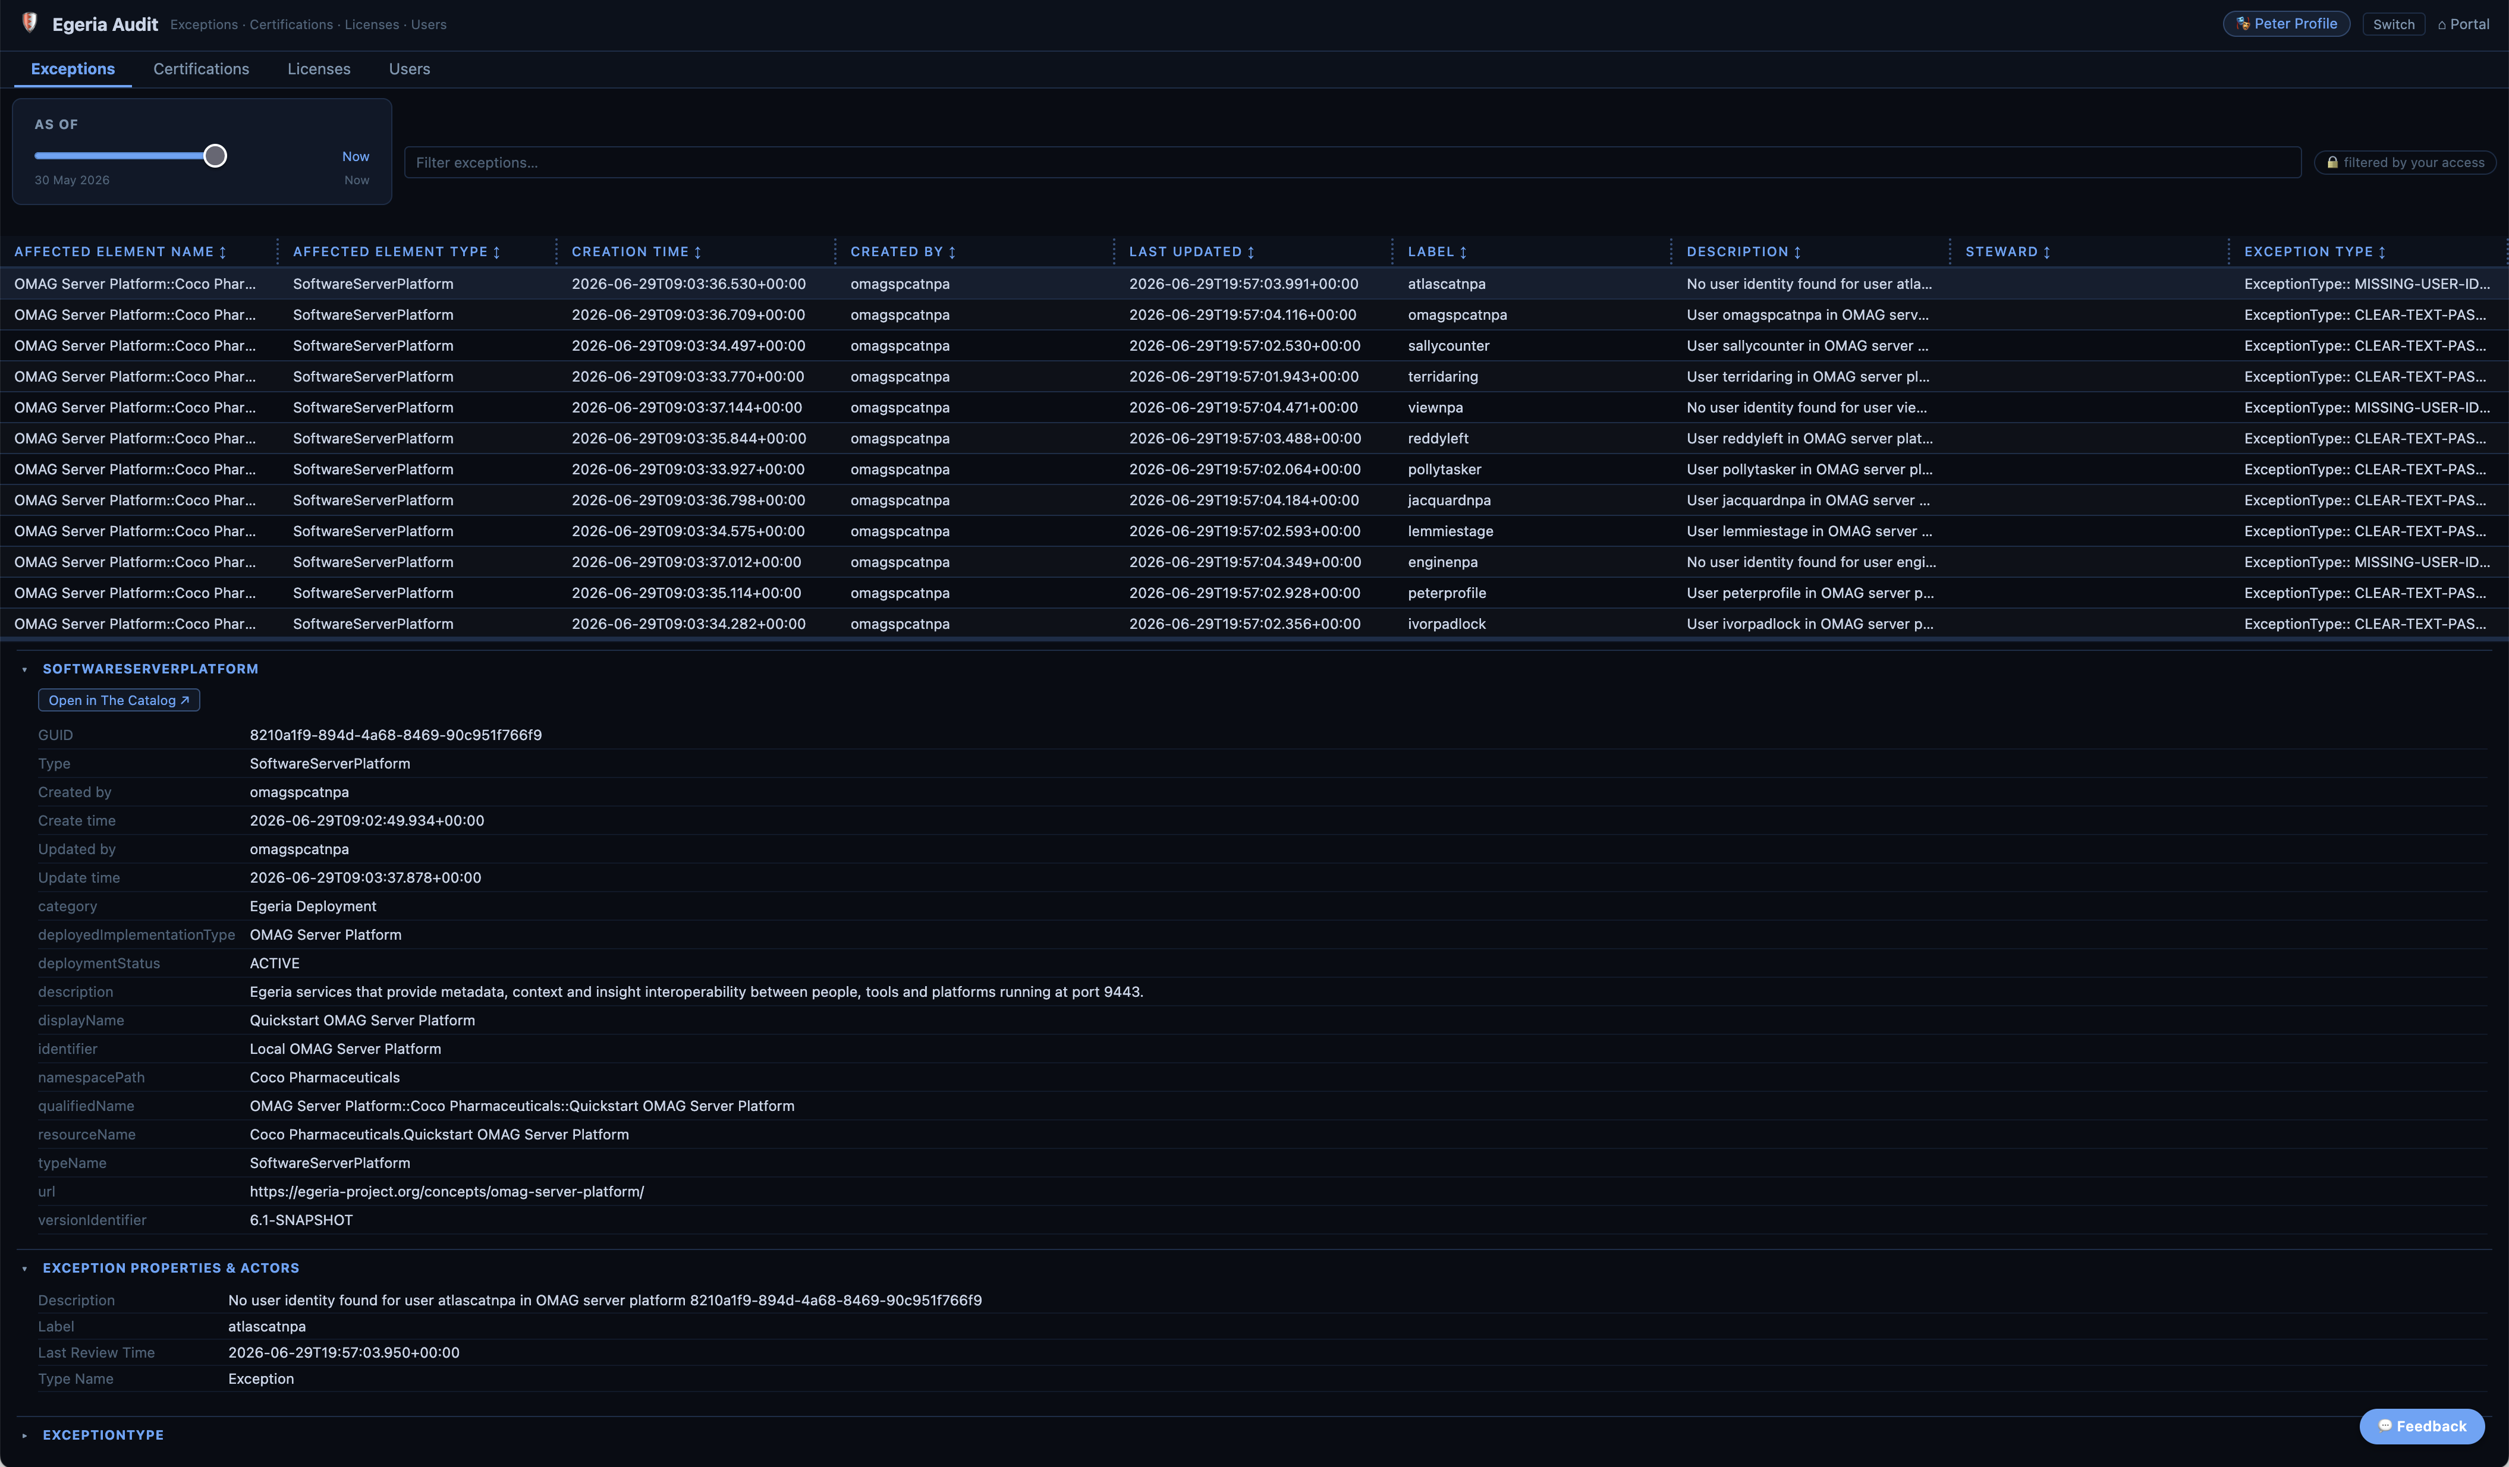Open in The Catalog link
Image resolution: width=2509 pixels, height=1467 pixels.
pos(118,700)
